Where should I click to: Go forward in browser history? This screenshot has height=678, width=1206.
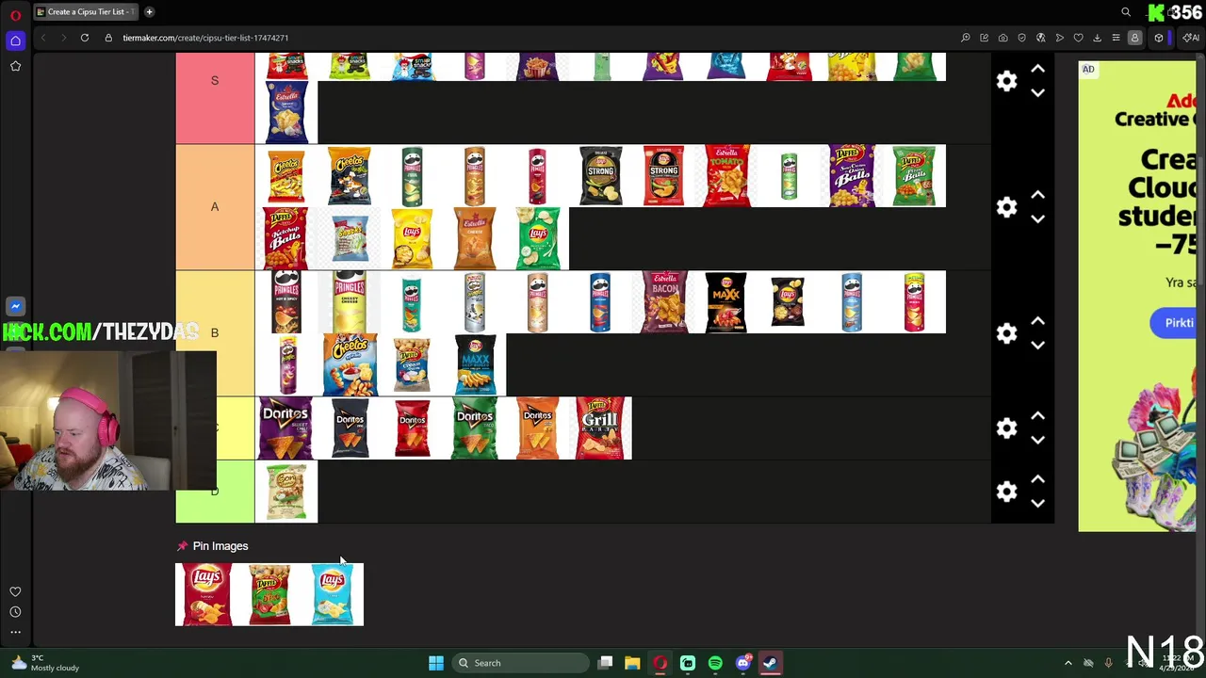pyautogui.click(x=63, y=38)
